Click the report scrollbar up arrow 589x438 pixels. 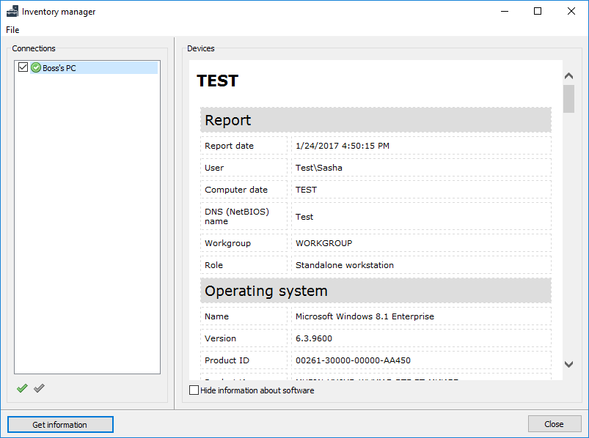(568, 76)
